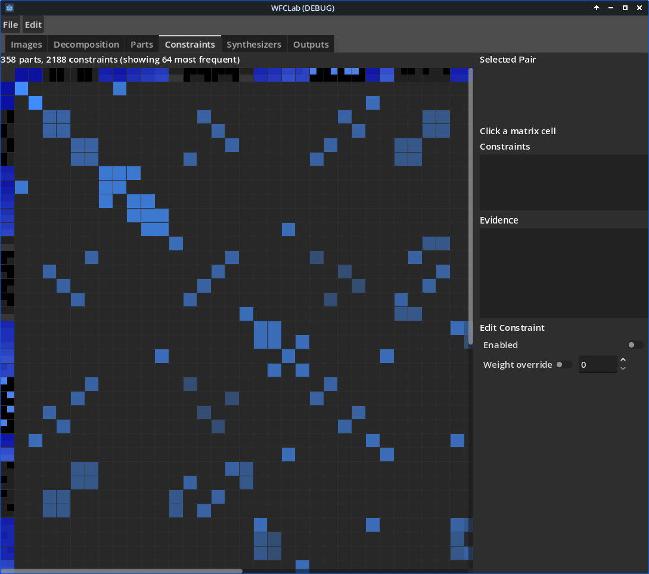Viewport: 649px width, 574px height.
Task: Click the Weight override value field
Action: 598,365
